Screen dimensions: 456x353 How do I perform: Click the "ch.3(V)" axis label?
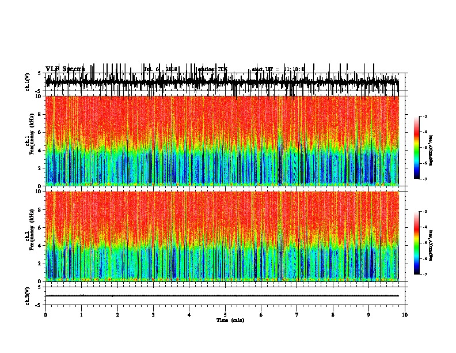(x=27, y=296)
